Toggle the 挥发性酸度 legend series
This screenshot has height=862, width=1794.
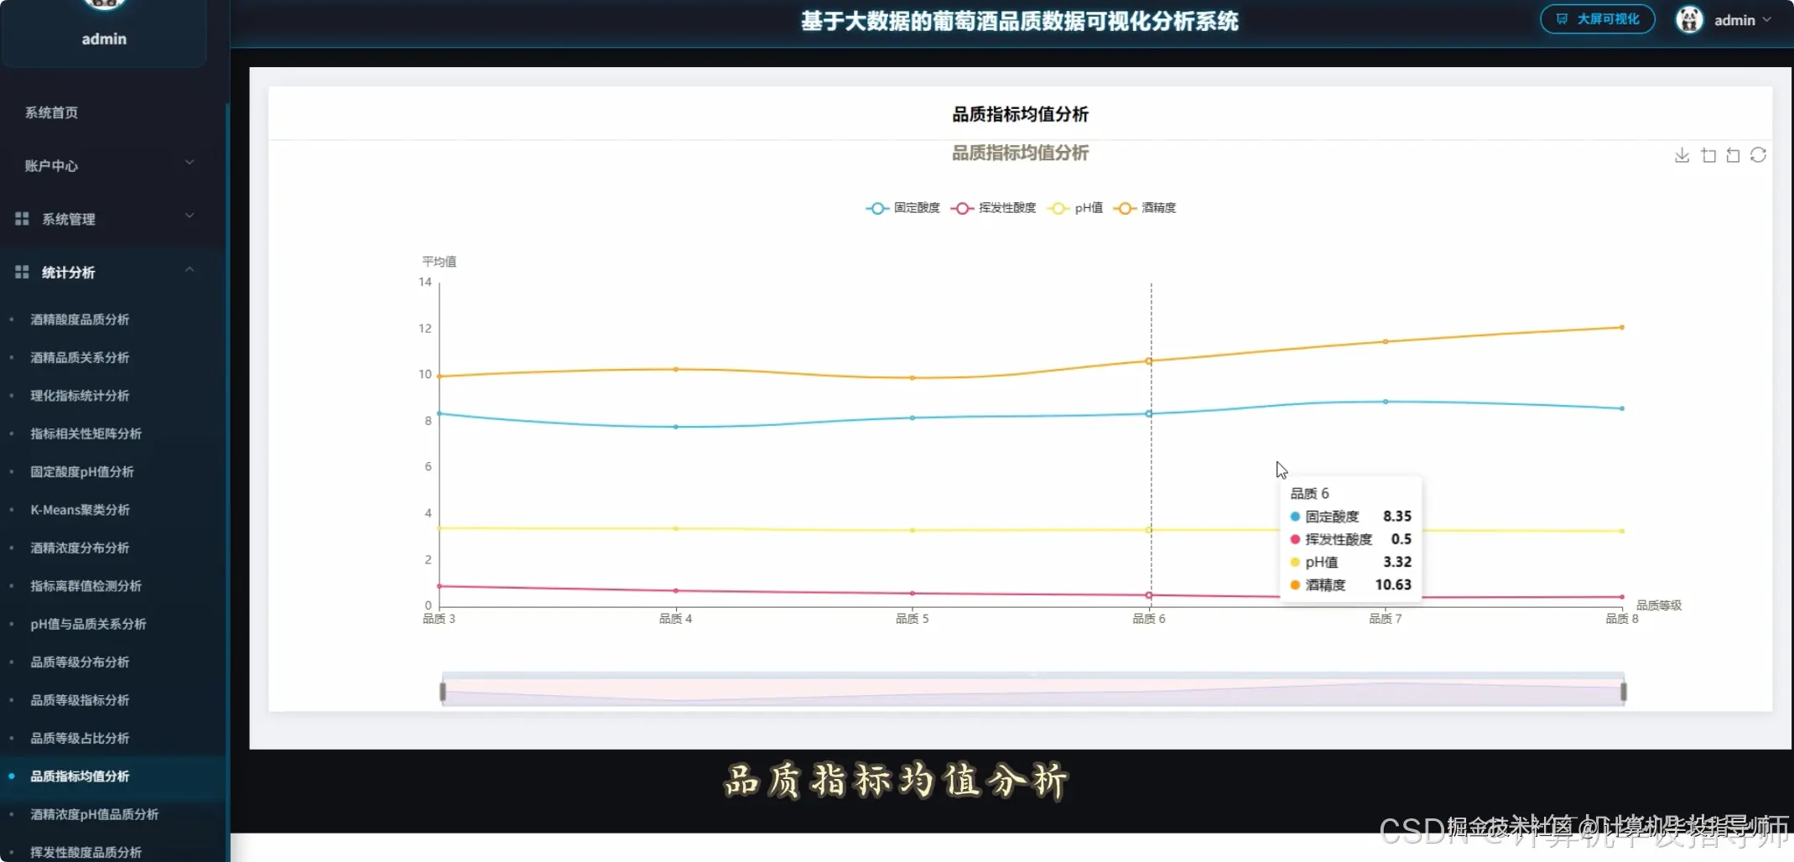point(994,208)
